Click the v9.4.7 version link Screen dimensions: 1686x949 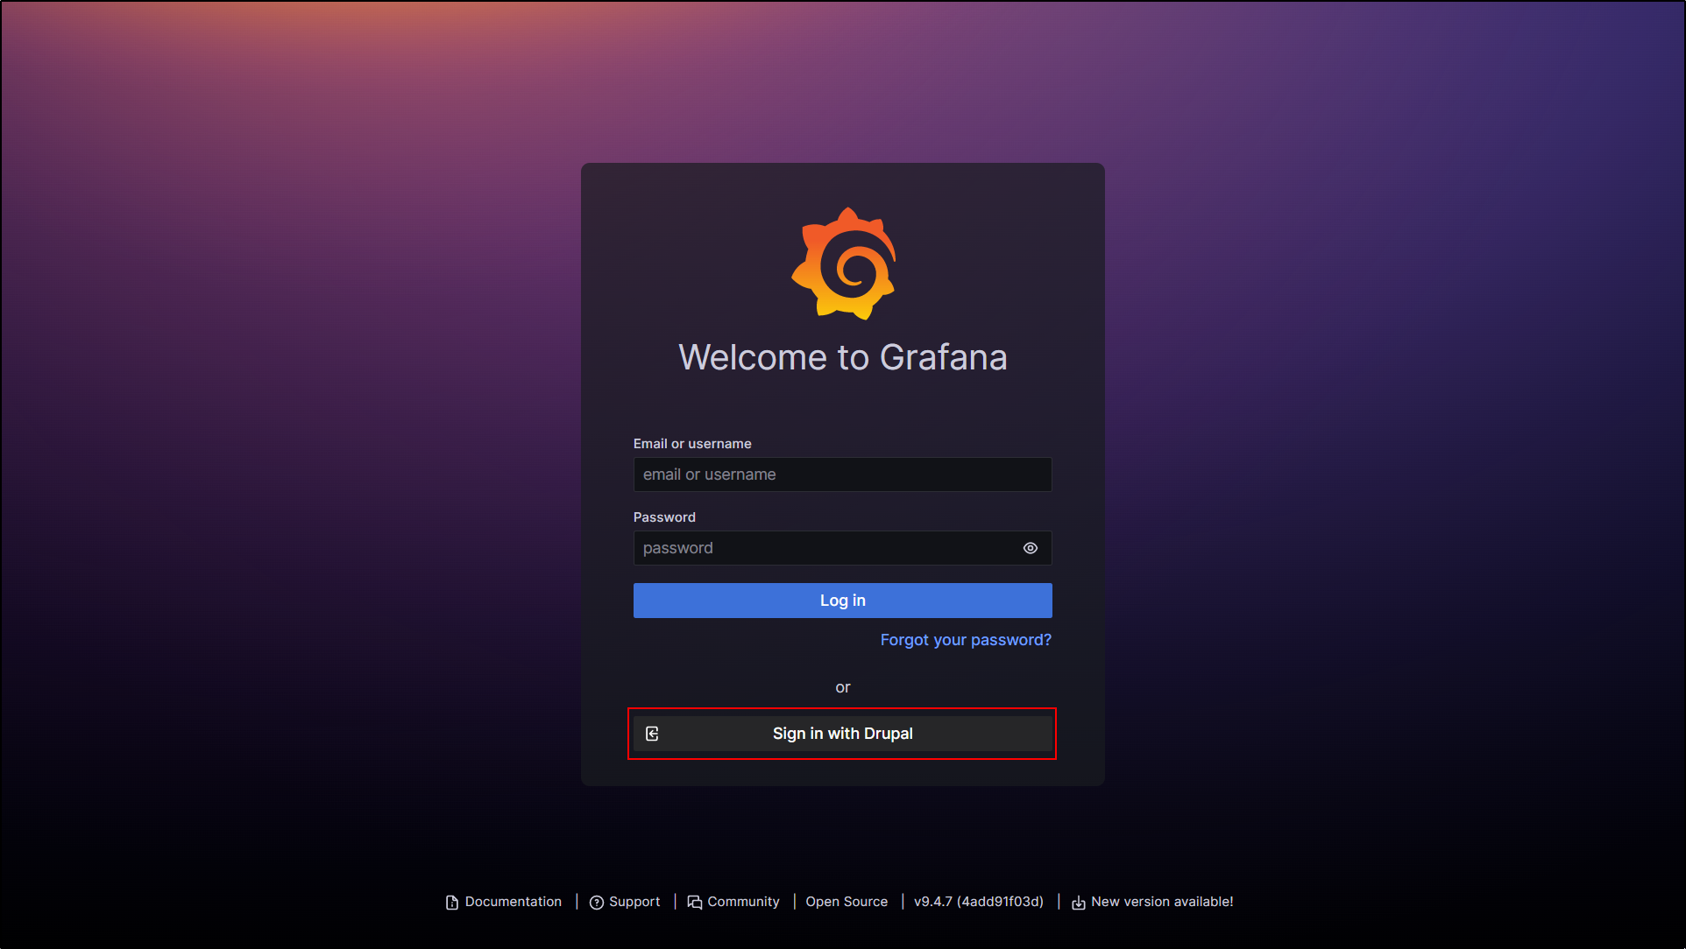click(978, 902)
